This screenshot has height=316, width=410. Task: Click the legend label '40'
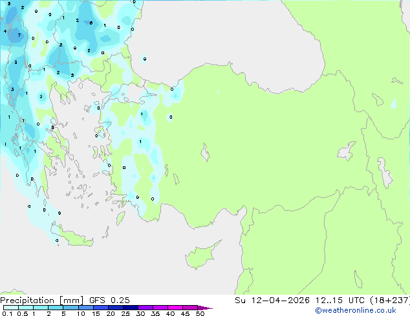(x=170, y=313)
